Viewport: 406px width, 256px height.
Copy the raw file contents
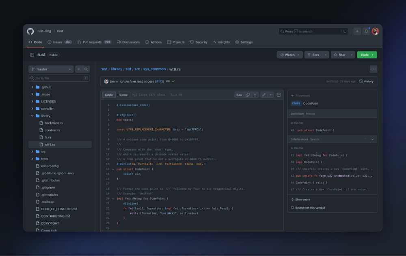pyautogui.click(x=248, y=95)
